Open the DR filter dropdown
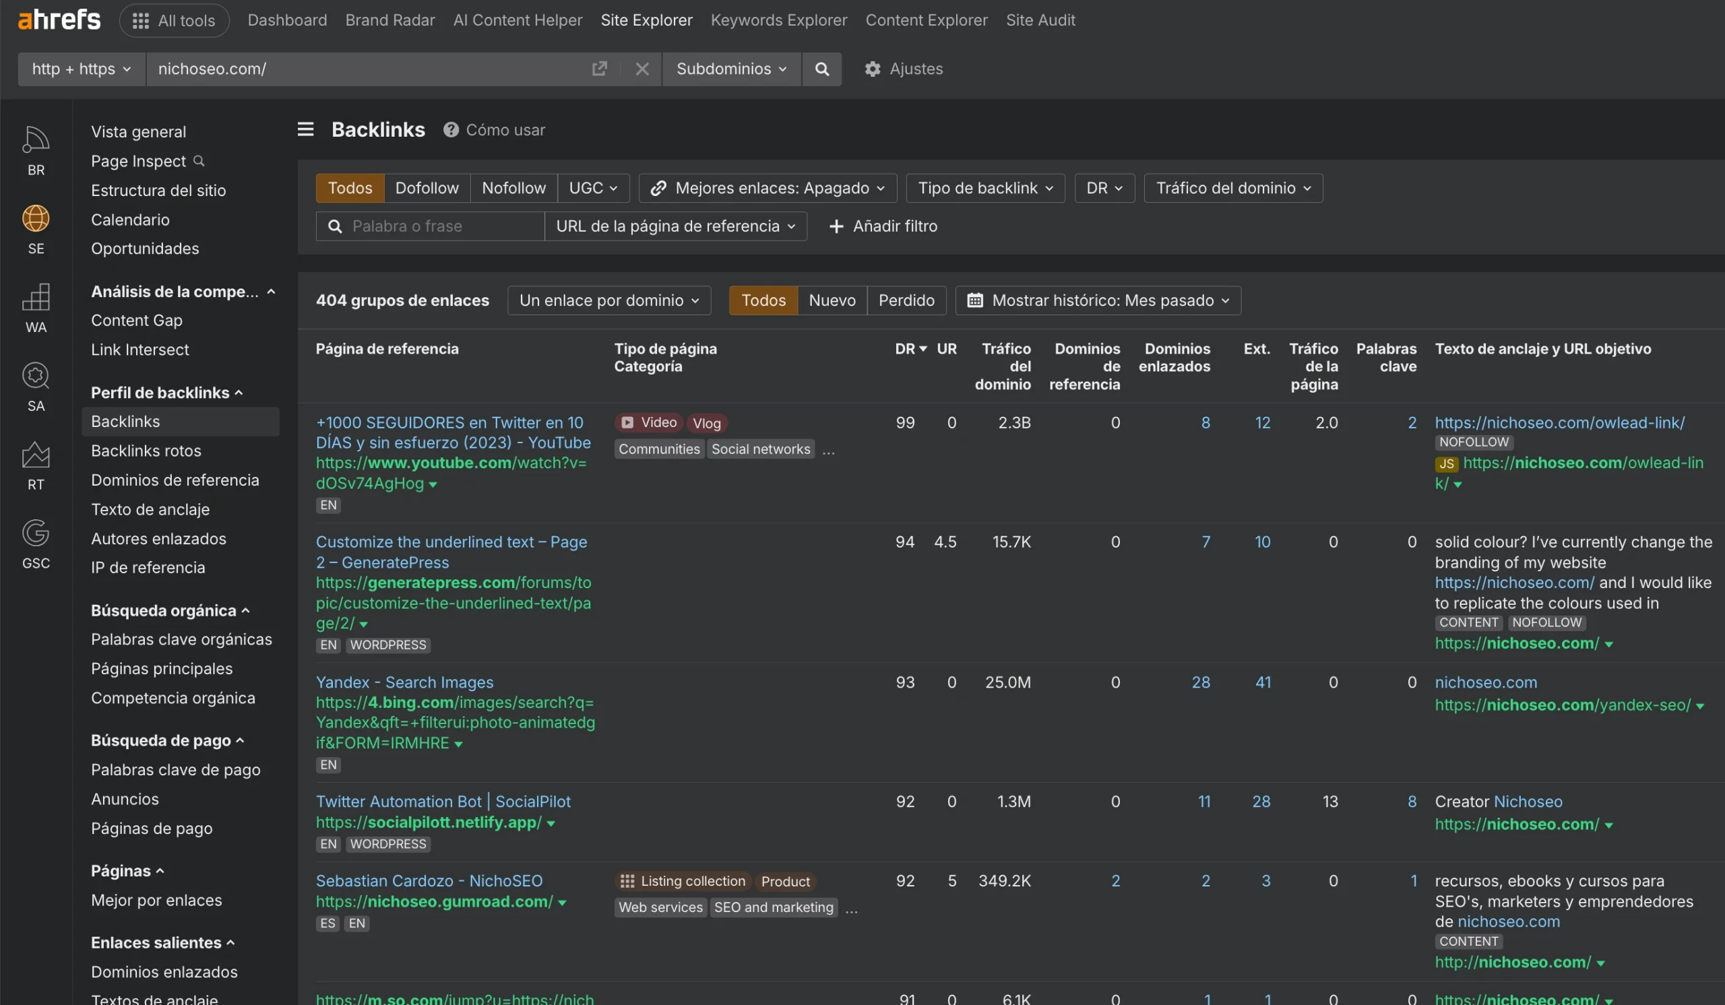Viewport: 1725px width, 1005px height. tap(1104, 188)
